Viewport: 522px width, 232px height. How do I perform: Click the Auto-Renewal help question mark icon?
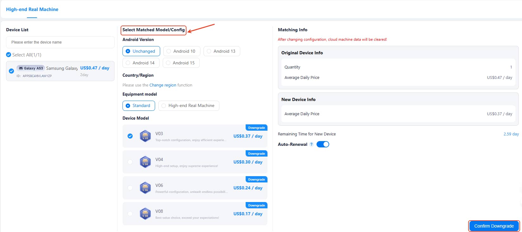point(311,144)
